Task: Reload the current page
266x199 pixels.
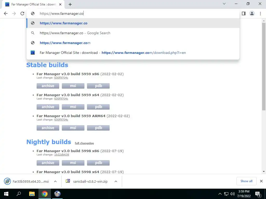Action: point(22,13)
